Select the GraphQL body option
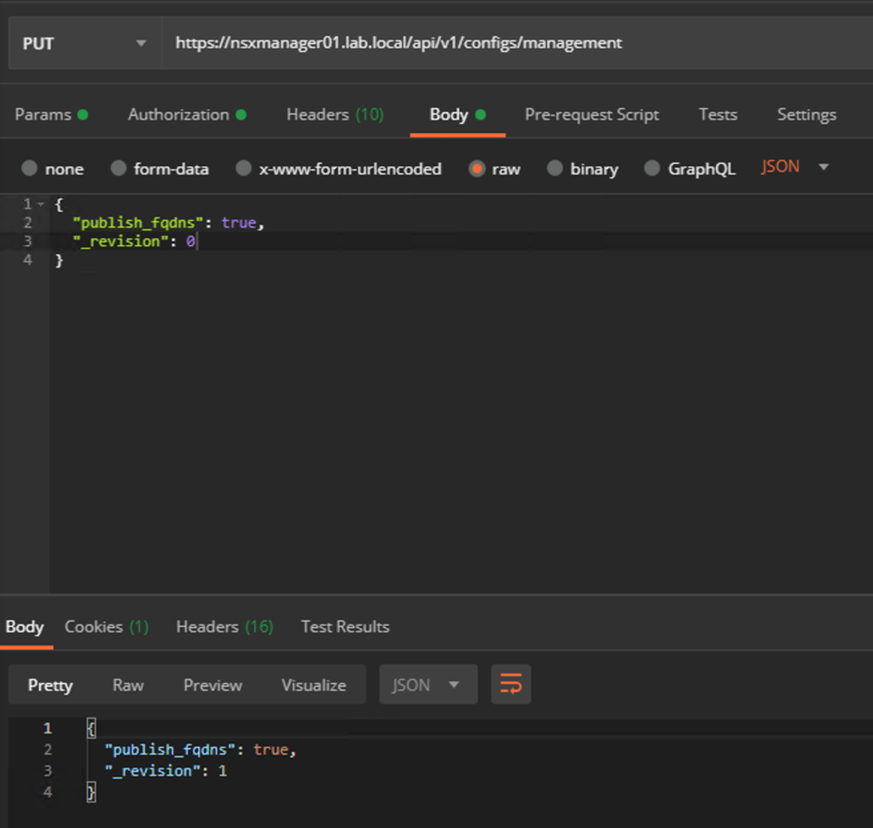The width and height of the screenshot is (873, 828). [x=652, y=168]
